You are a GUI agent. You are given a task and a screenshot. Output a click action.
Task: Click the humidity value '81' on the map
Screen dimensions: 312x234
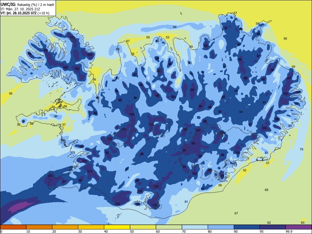(x=186, y=202)
